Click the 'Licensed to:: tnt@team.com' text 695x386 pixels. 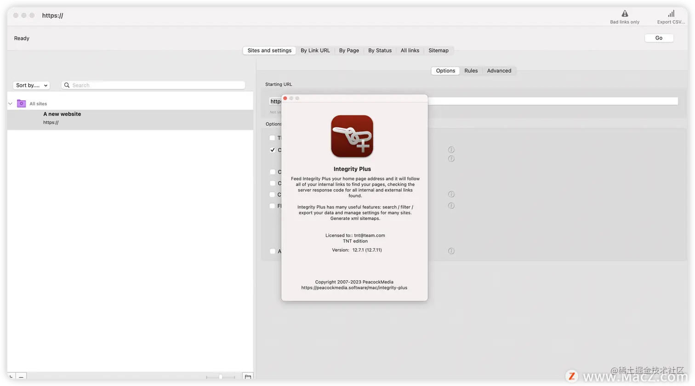pyautogui.click(x=355, y=236)
